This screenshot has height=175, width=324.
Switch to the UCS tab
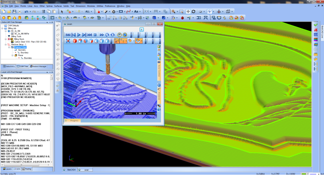(x=17, y=169)
